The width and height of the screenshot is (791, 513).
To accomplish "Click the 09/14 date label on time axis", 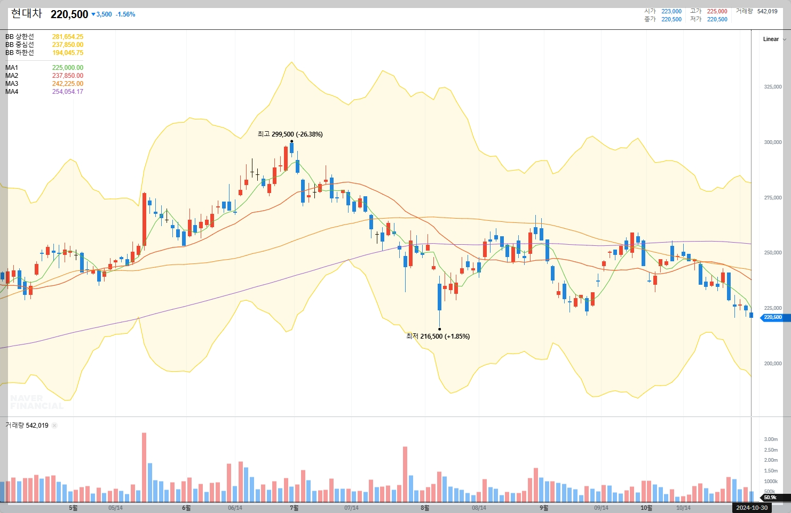I will click(x=601, y=508).
